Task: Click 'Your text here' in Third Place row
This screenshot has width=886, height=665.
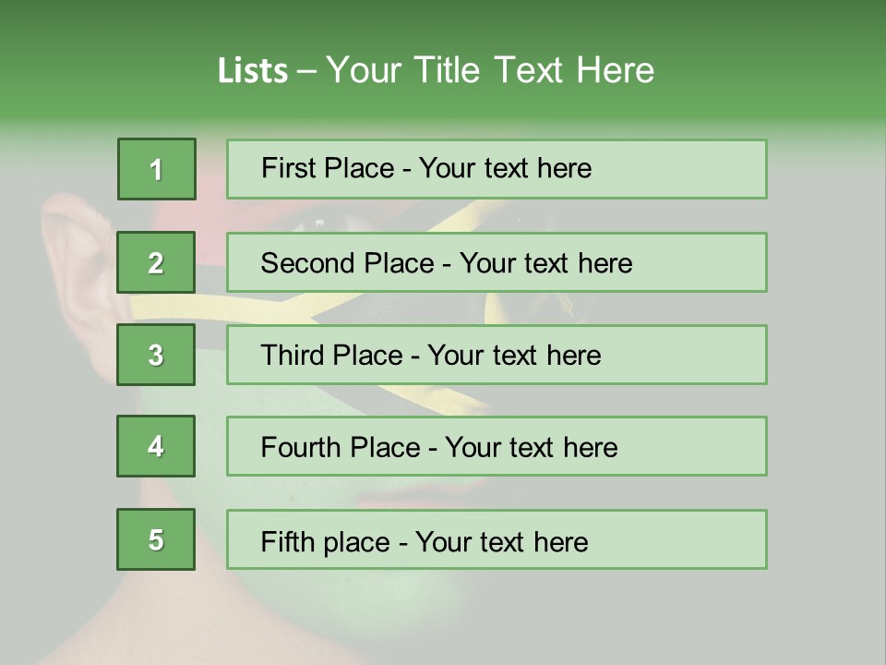Action: click(x=514, y=356)
